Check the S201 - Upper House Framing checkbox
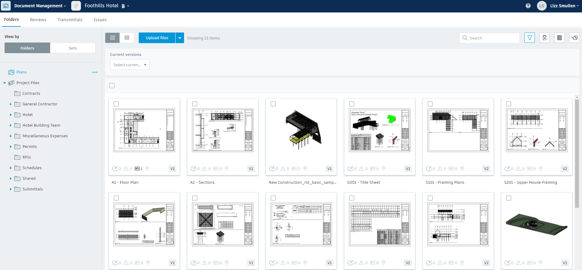The width and height of the screenshot is (582, 270). pos(509,104)
